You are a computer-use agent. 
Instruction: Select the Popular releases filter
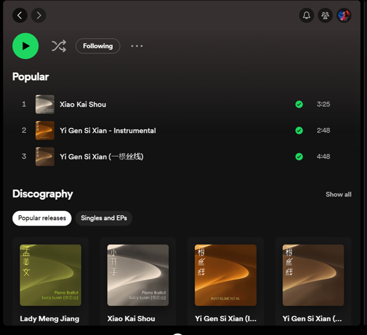point(42,218)
